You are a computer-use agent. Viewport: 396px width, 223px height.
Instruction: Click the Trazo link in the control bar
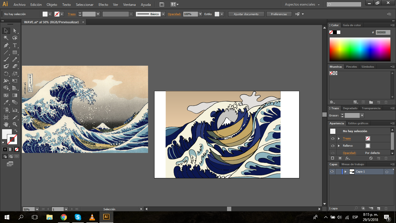pos(71,14)
